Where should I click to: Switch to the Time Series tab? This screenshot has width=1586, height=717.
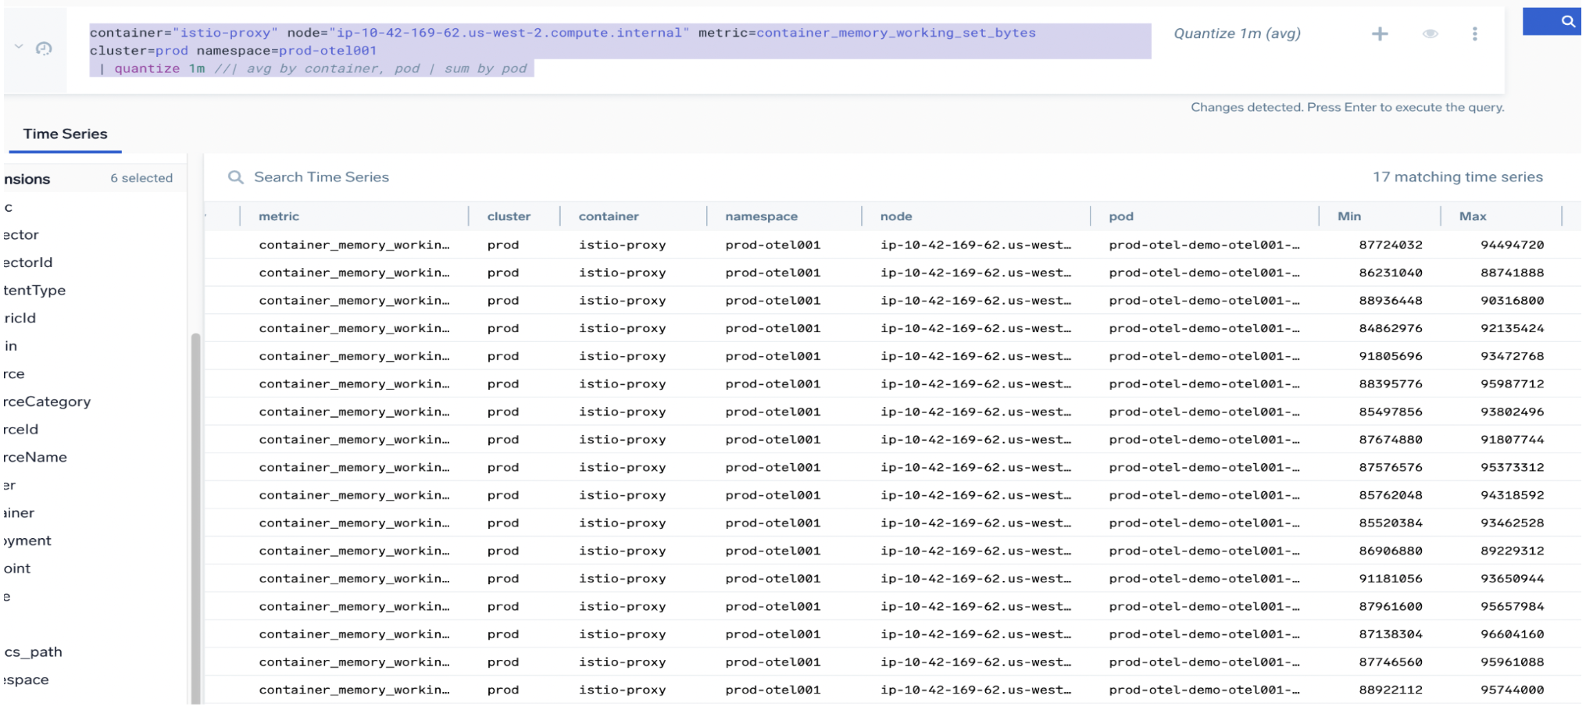point(64,134)
